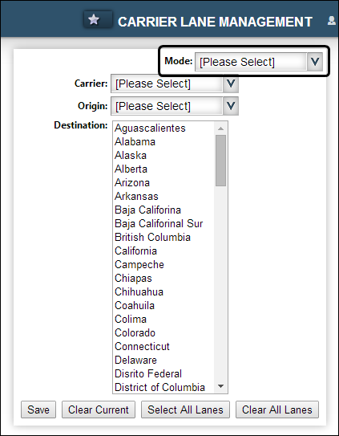Click the Select All Lanes button
339x436 pixels.
coord(185,410)
